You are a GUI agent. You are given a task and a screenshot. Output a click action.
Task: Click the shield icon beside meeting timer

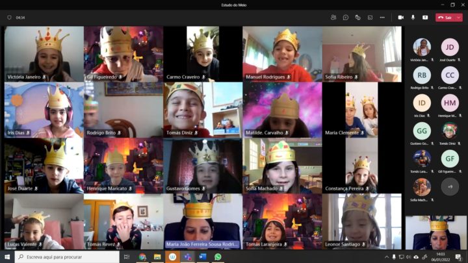(9, 18)
